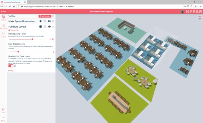Open the Outputs sidebar panel
This screenshot has width=203, height=123.
pos(3,35)
